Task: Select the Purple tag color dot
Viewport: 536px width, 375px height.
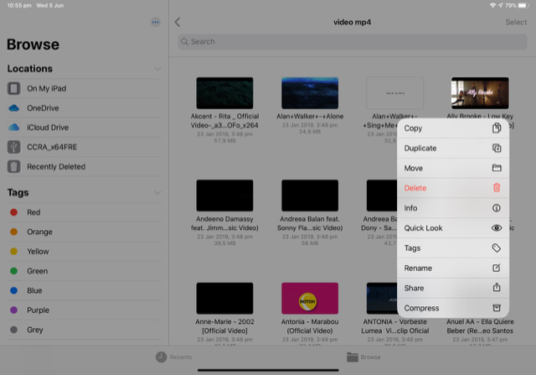Action: click(13, 310)
